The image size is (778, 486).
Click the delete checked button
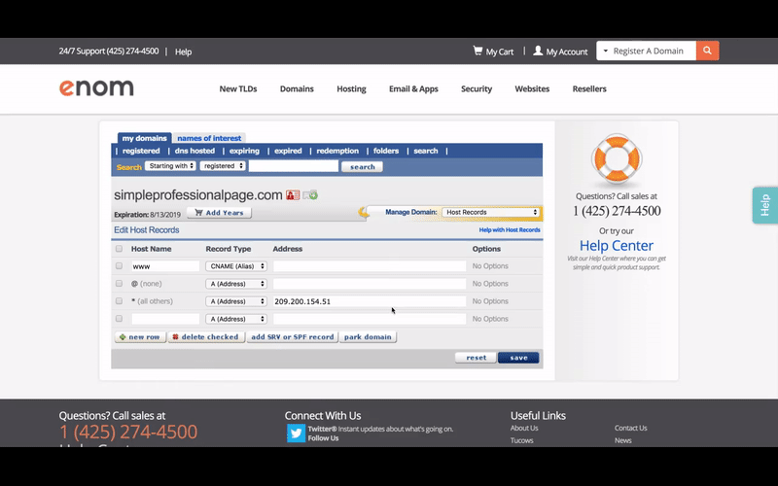coord(205,337)
